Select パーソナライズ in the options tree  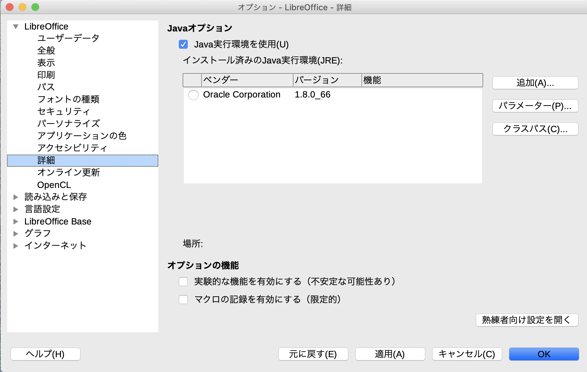point(69,123)
